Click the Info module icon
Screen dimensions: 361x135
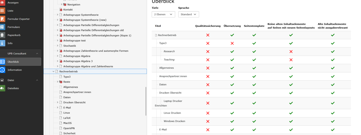(2, 43)
